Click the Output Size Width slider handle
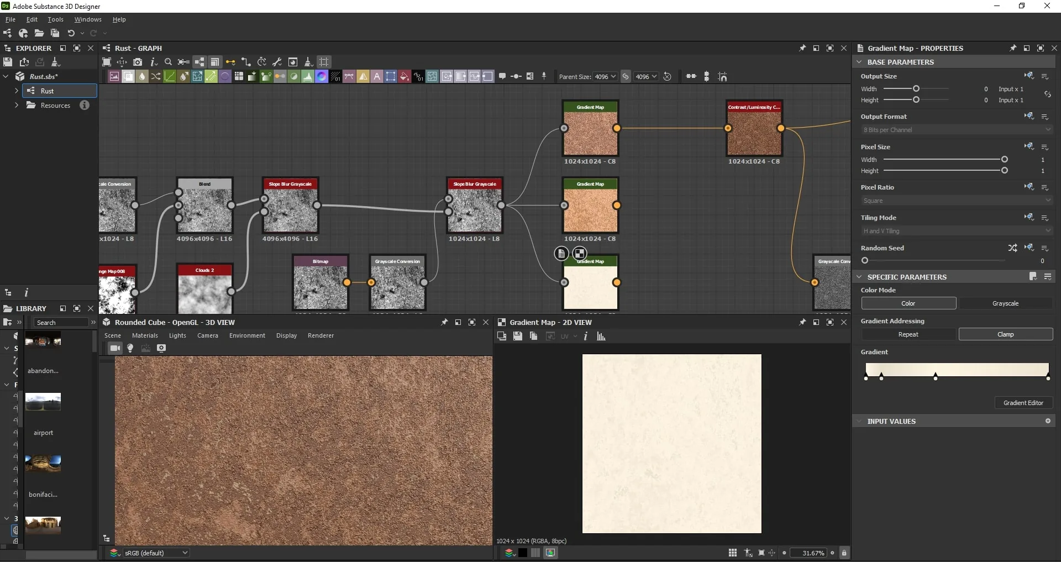1061x562 pixels. click(x=916, y=88)
